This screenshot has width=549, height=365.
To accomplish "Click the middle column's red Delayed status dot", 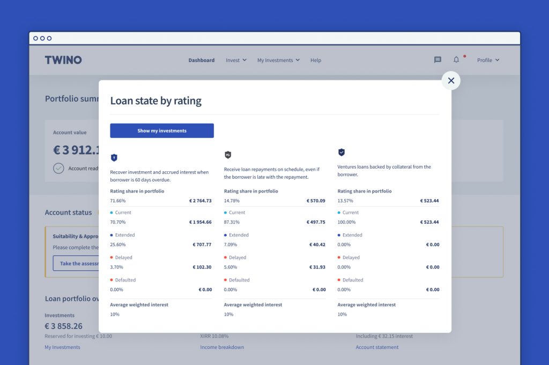I will tap(225, 257).
